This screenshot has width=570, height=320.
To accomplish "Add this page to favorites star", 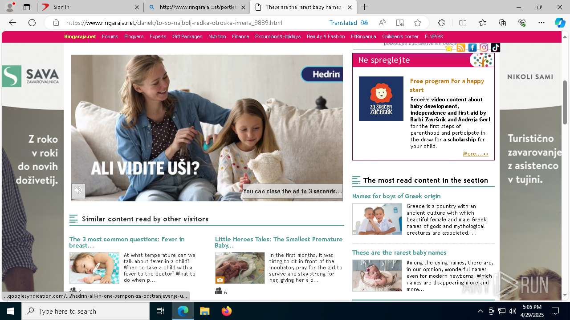I will pos(417,23).
